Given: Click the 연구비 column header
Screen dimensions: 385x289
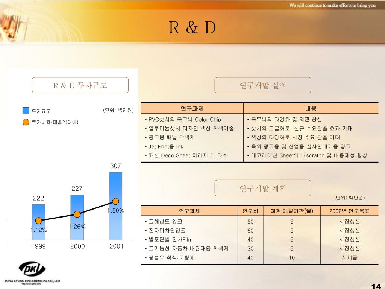Looking at the screenshot, I should [x=250, y=211].
